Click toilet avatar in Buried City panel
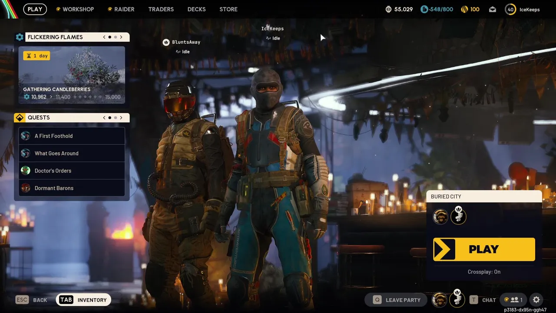 tap(458, 216)
